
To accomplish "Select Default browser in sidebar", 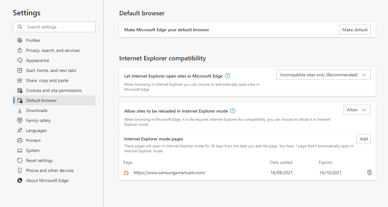I will [54, 100].
